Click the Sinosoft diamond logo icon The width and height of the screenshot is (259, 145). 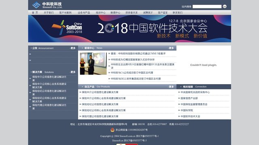[x=36, y=5]
